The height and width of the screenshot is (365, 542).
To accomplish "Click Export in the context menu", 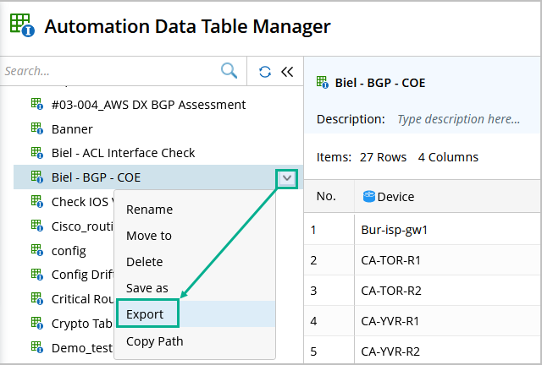I will [145, 314].
